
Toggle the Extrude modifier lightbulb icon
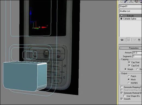click(122, 16)
